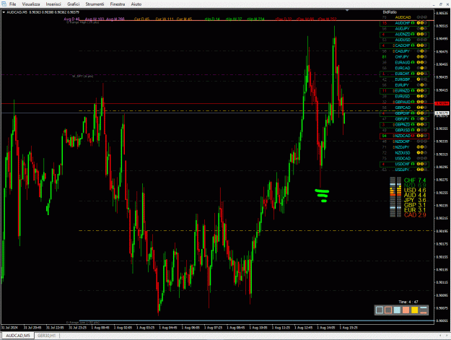Select the AUDCHF pair button

tap(403, 23)
